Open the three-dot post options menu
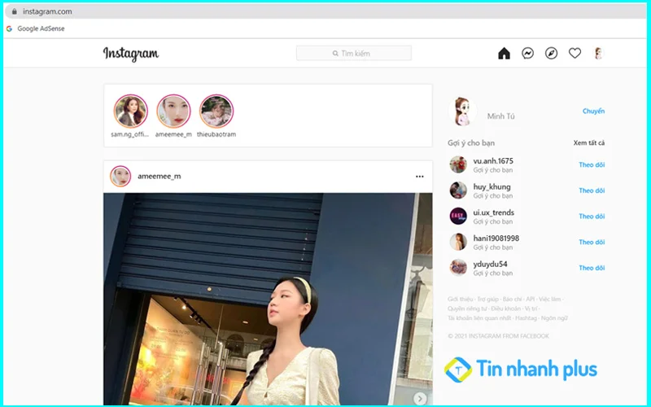The height and width of the screenshot is (407, 651). 420,177
